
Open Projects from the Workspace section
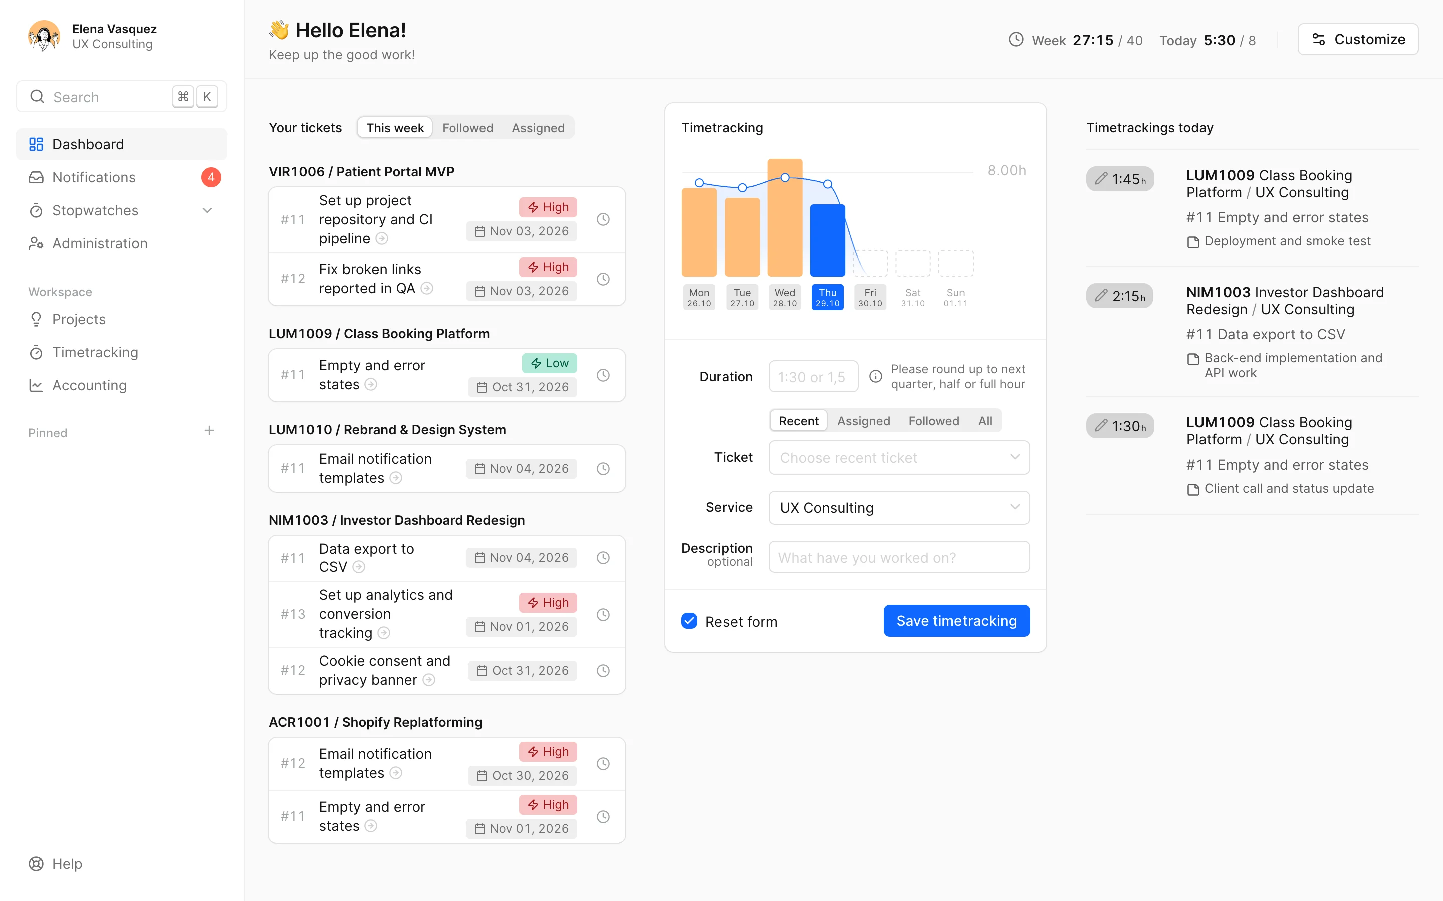pyautogui.click(x=122, y=319)
